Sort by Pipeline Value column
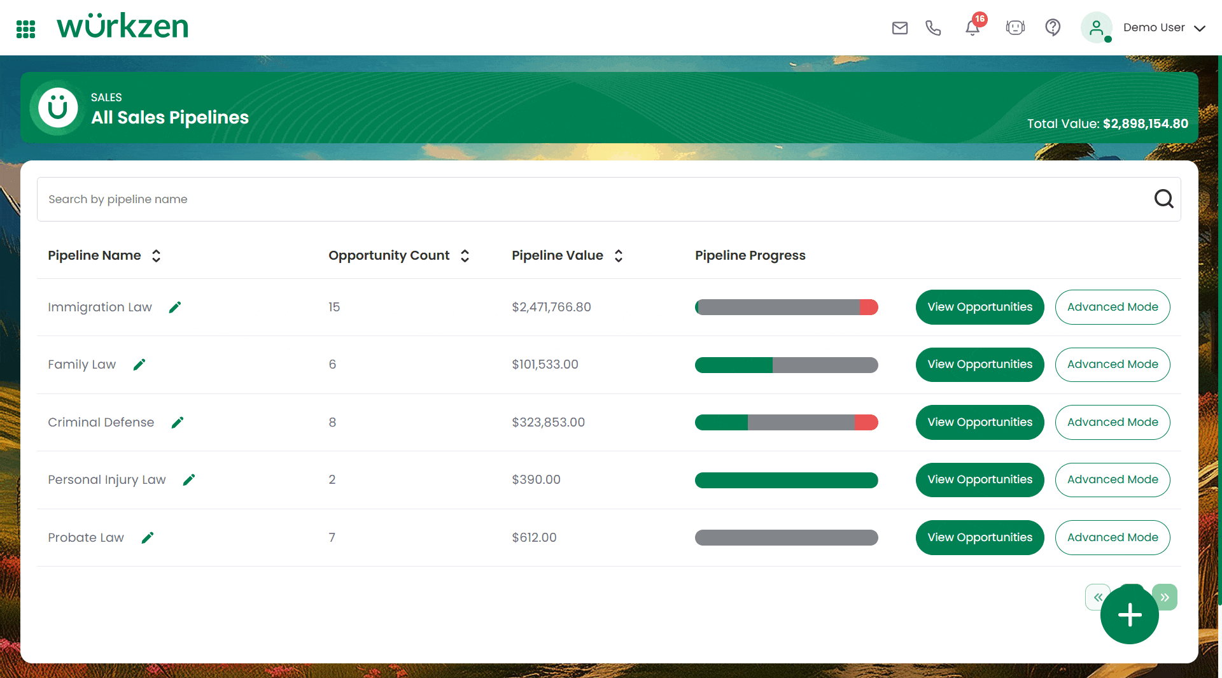The image size is (1222, 678). pos(619,256)
